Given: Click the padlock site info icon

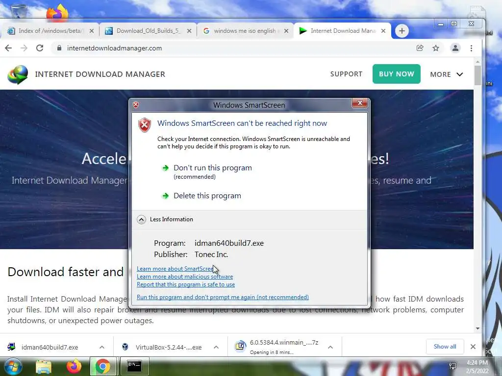Looking at the screenshot, I should (59, 48).
